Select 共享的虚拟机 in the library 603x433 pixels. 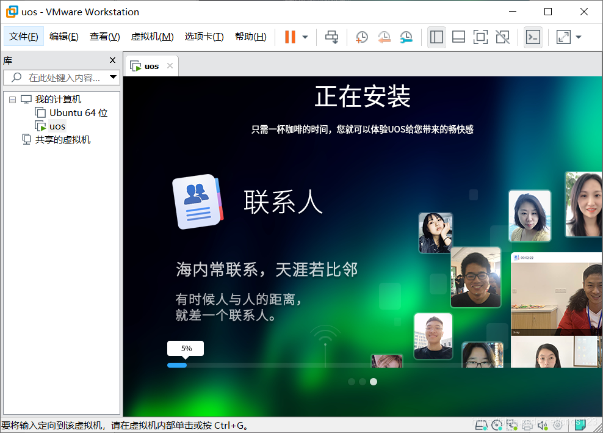pos(63,139)
